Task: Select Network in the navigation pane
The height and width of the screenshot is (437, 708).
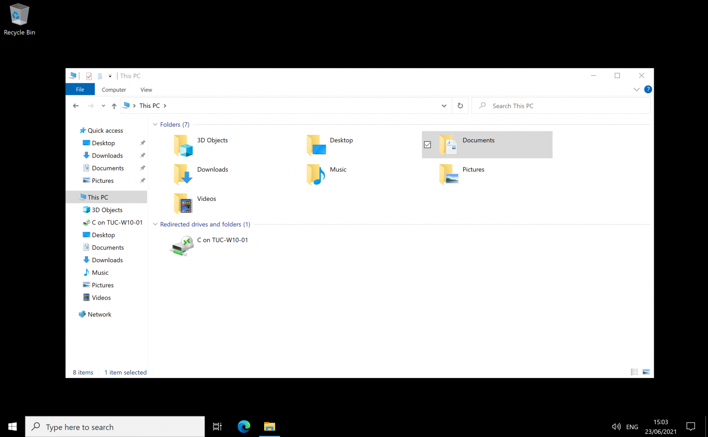Action: click(x=100, y=314)
